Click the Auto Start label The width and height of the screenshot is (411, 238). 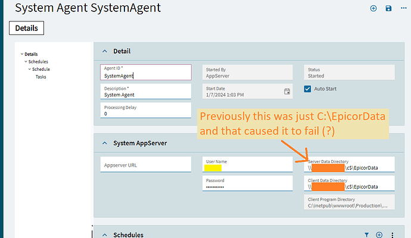point(325,89)
